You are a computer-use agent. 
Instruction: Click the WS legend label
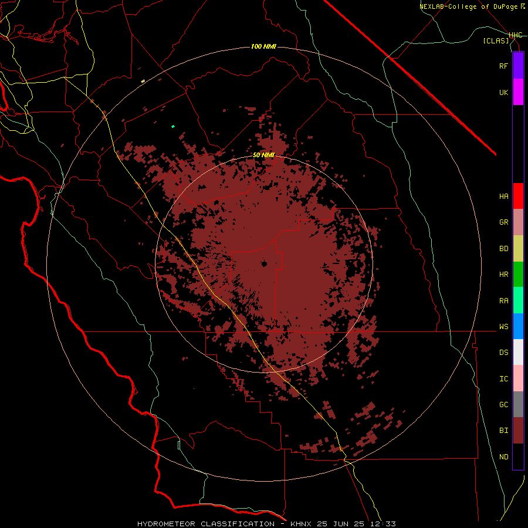coord(503,326)
